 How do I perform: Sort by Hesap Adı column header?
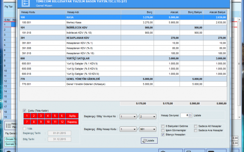point(93,12)
